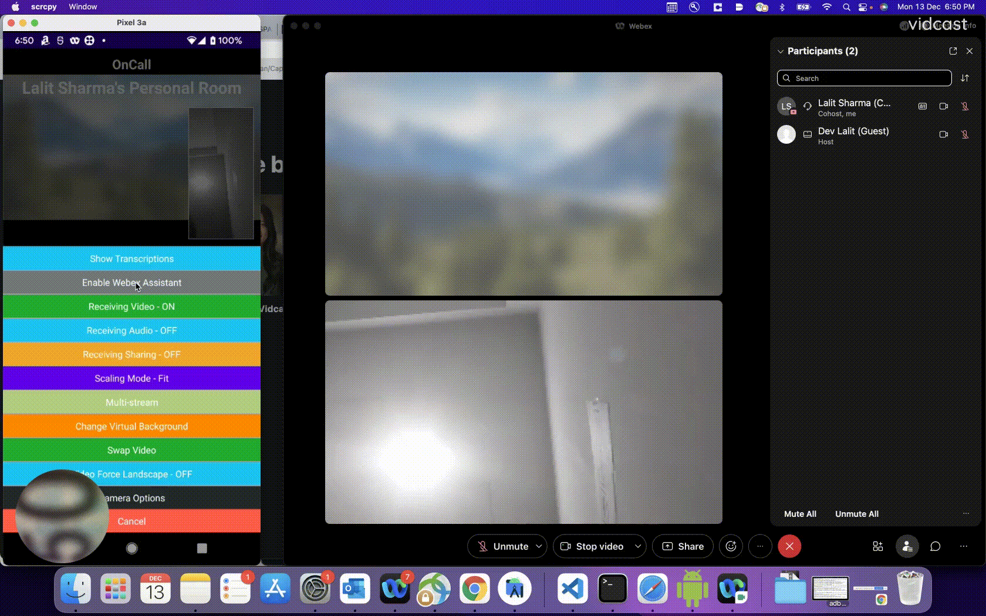Tap the Android home button
The height and width of the screenshot is (616, 986).
(x=131, y=549)
